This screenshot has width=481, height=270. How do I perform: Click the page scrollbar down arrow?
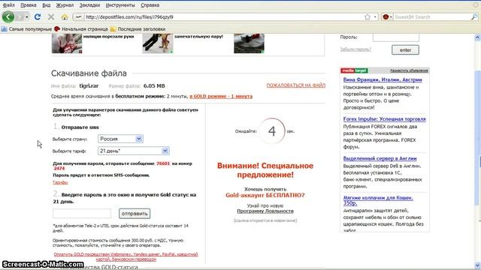coord(477,265)
